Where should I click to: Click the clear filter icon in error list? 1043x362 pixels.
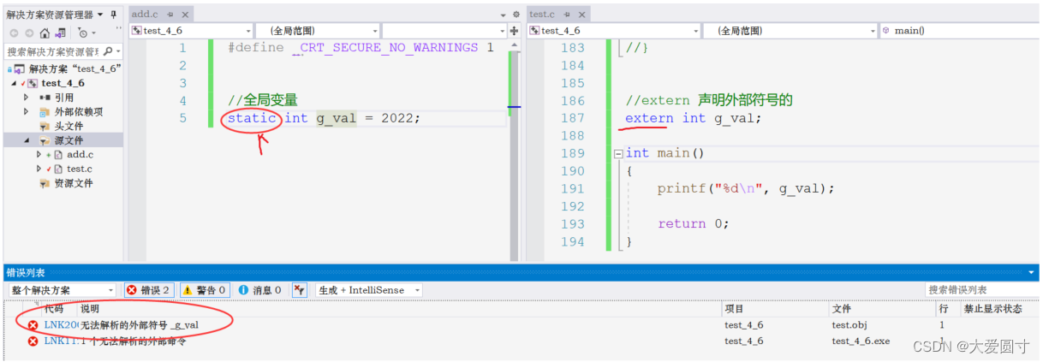pos(300,290)
